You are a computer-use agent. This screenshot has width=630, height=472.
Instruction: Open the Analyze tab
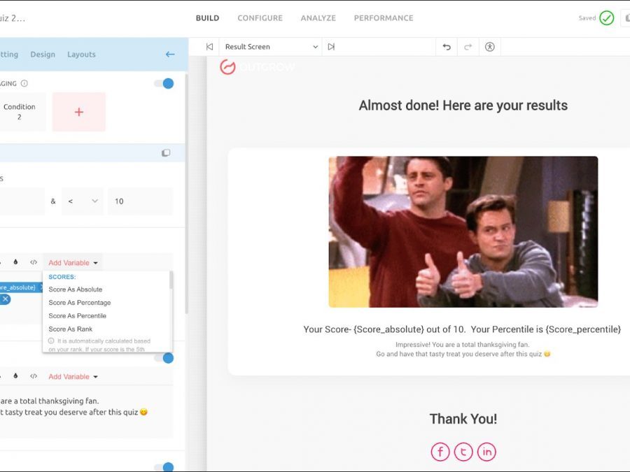click(x=318, y=18)
